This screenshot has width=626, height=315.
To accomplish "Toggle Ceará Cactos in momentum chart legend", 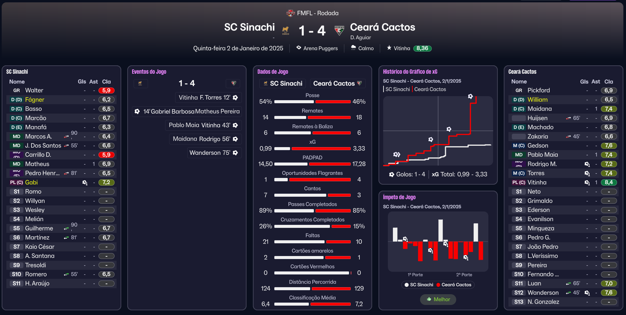I will (454, 285).
